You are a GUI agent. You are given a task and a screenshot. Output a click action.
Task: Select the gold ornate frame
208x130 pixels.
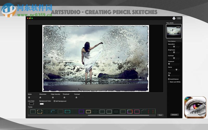[x=40, y=112]
